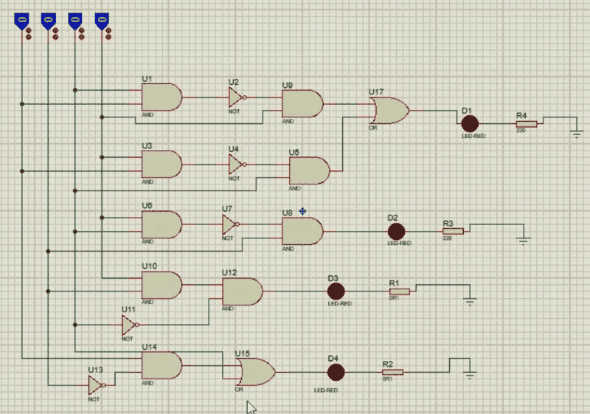
Task: Click the U14 AND gate
Action: [x=160, y=365]
